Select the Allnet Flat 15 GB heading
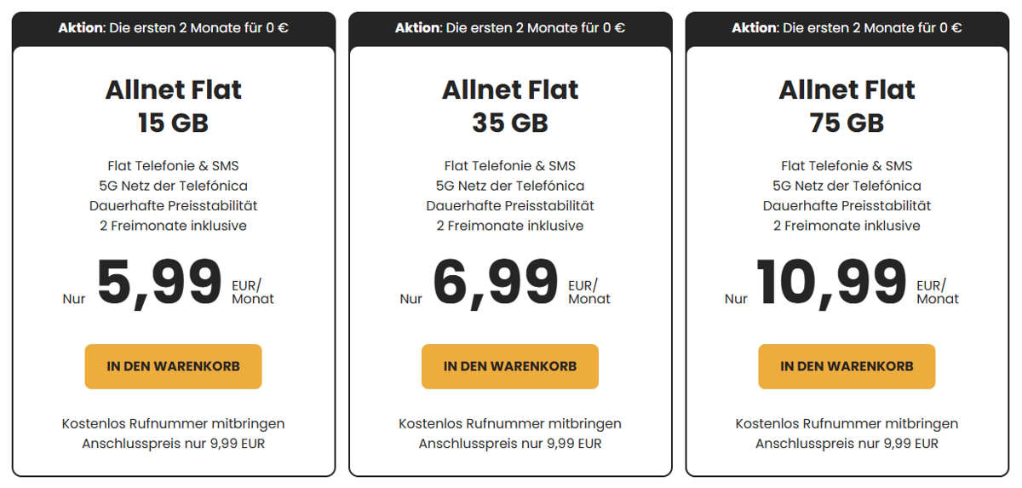This screenshot has height=488, width=1022. click(x=174, y=106)
